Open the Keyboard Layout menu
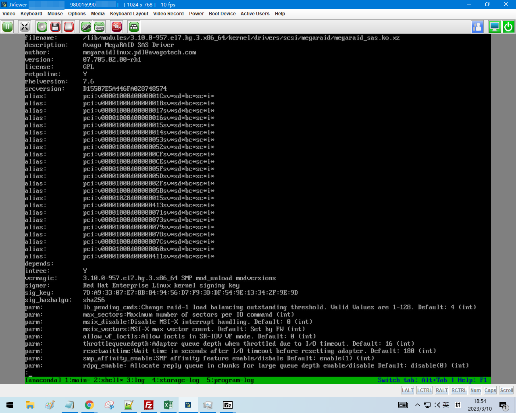Screen dimensions: 516x413 (129, 14)
